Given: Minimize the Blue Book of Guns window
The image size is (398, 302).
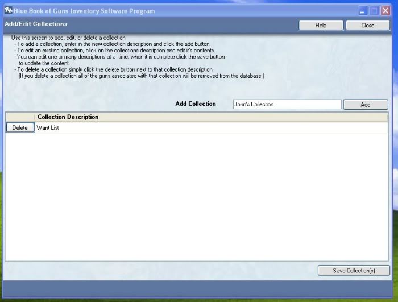Looking at the screenshot, I should pyautogui.click(x=363, y=11).
